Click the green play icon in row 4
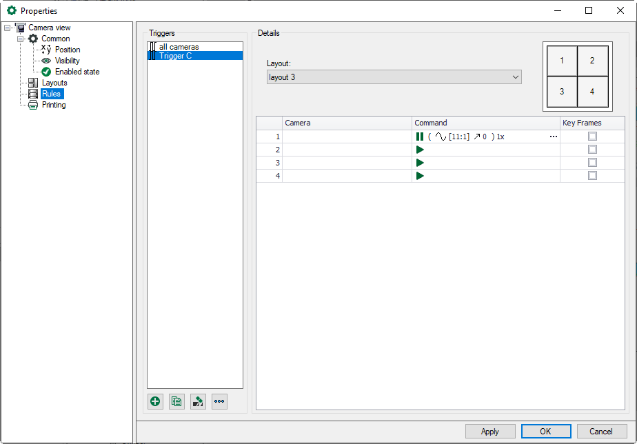Viewport: 637px width, 444px height. pyautogui.click(x=420, y=176)
